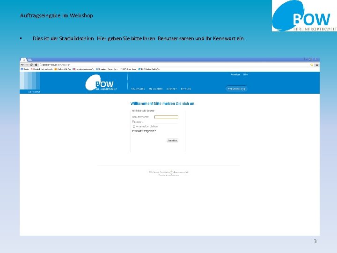Click the Passwort vergessen link
This screenshot has width=337, height=253.
(x=144, y=131)
